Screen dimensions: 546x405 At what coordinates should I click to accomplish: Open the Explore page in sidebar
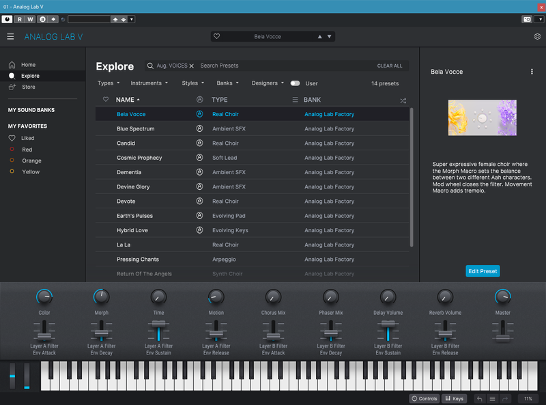[x=42, y=76]
